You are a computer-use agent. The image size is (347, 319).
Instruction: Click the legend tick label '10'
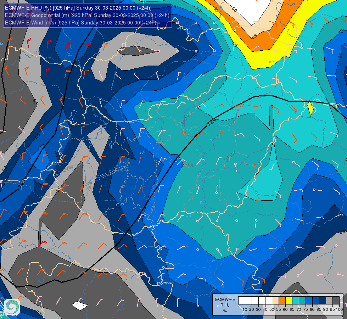[x=245, y=309]
